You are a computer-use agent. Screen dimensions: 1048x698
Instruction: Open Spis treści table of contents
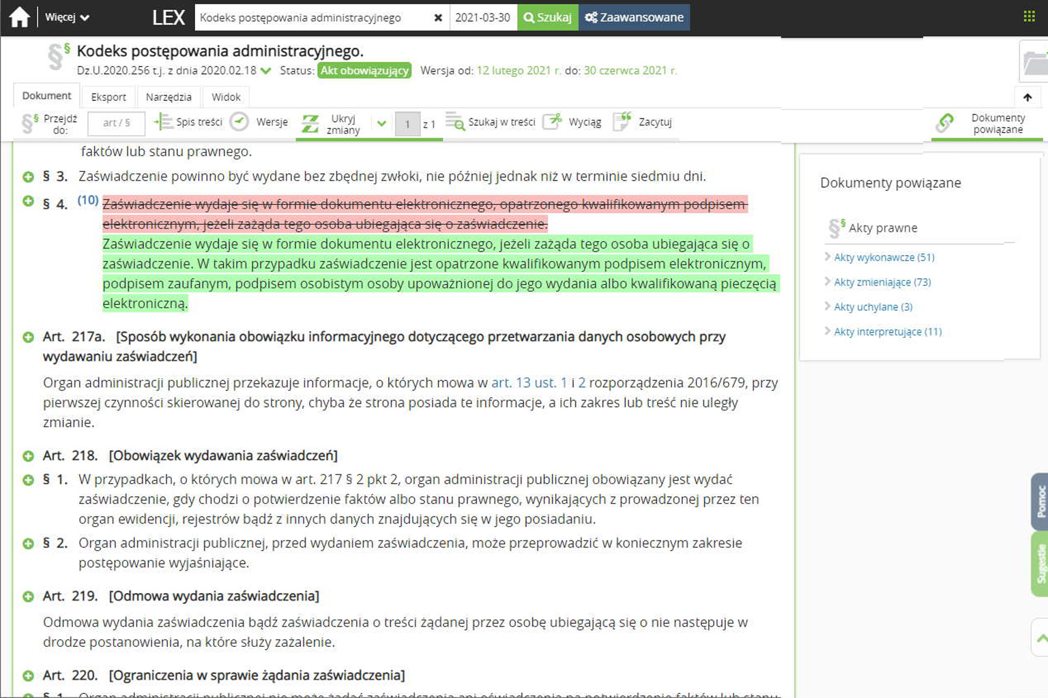point(189,122)
